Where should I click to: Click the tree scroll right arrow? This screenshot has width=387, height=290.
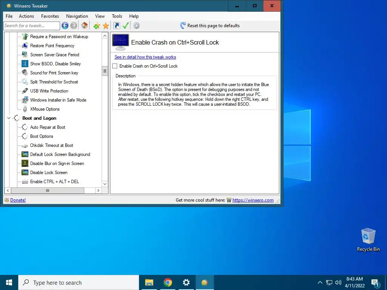99,190
